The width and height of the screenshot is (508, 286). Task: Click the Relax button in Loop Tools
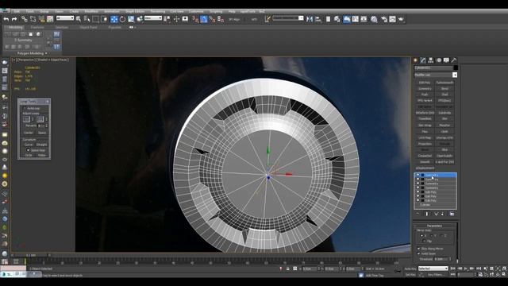click(41, 156)
